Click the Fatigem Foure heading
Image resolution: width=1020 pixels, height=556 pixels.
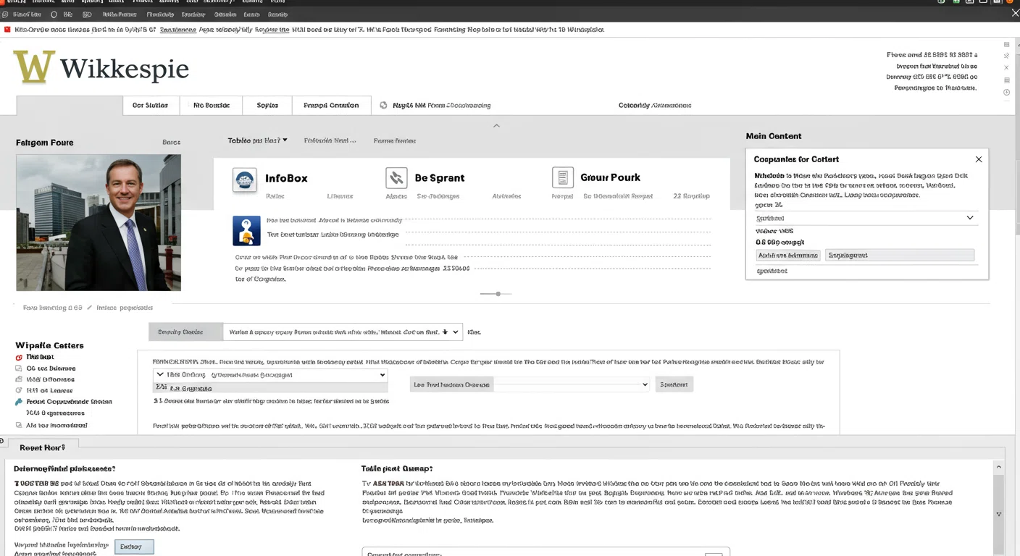pos(45,143)
